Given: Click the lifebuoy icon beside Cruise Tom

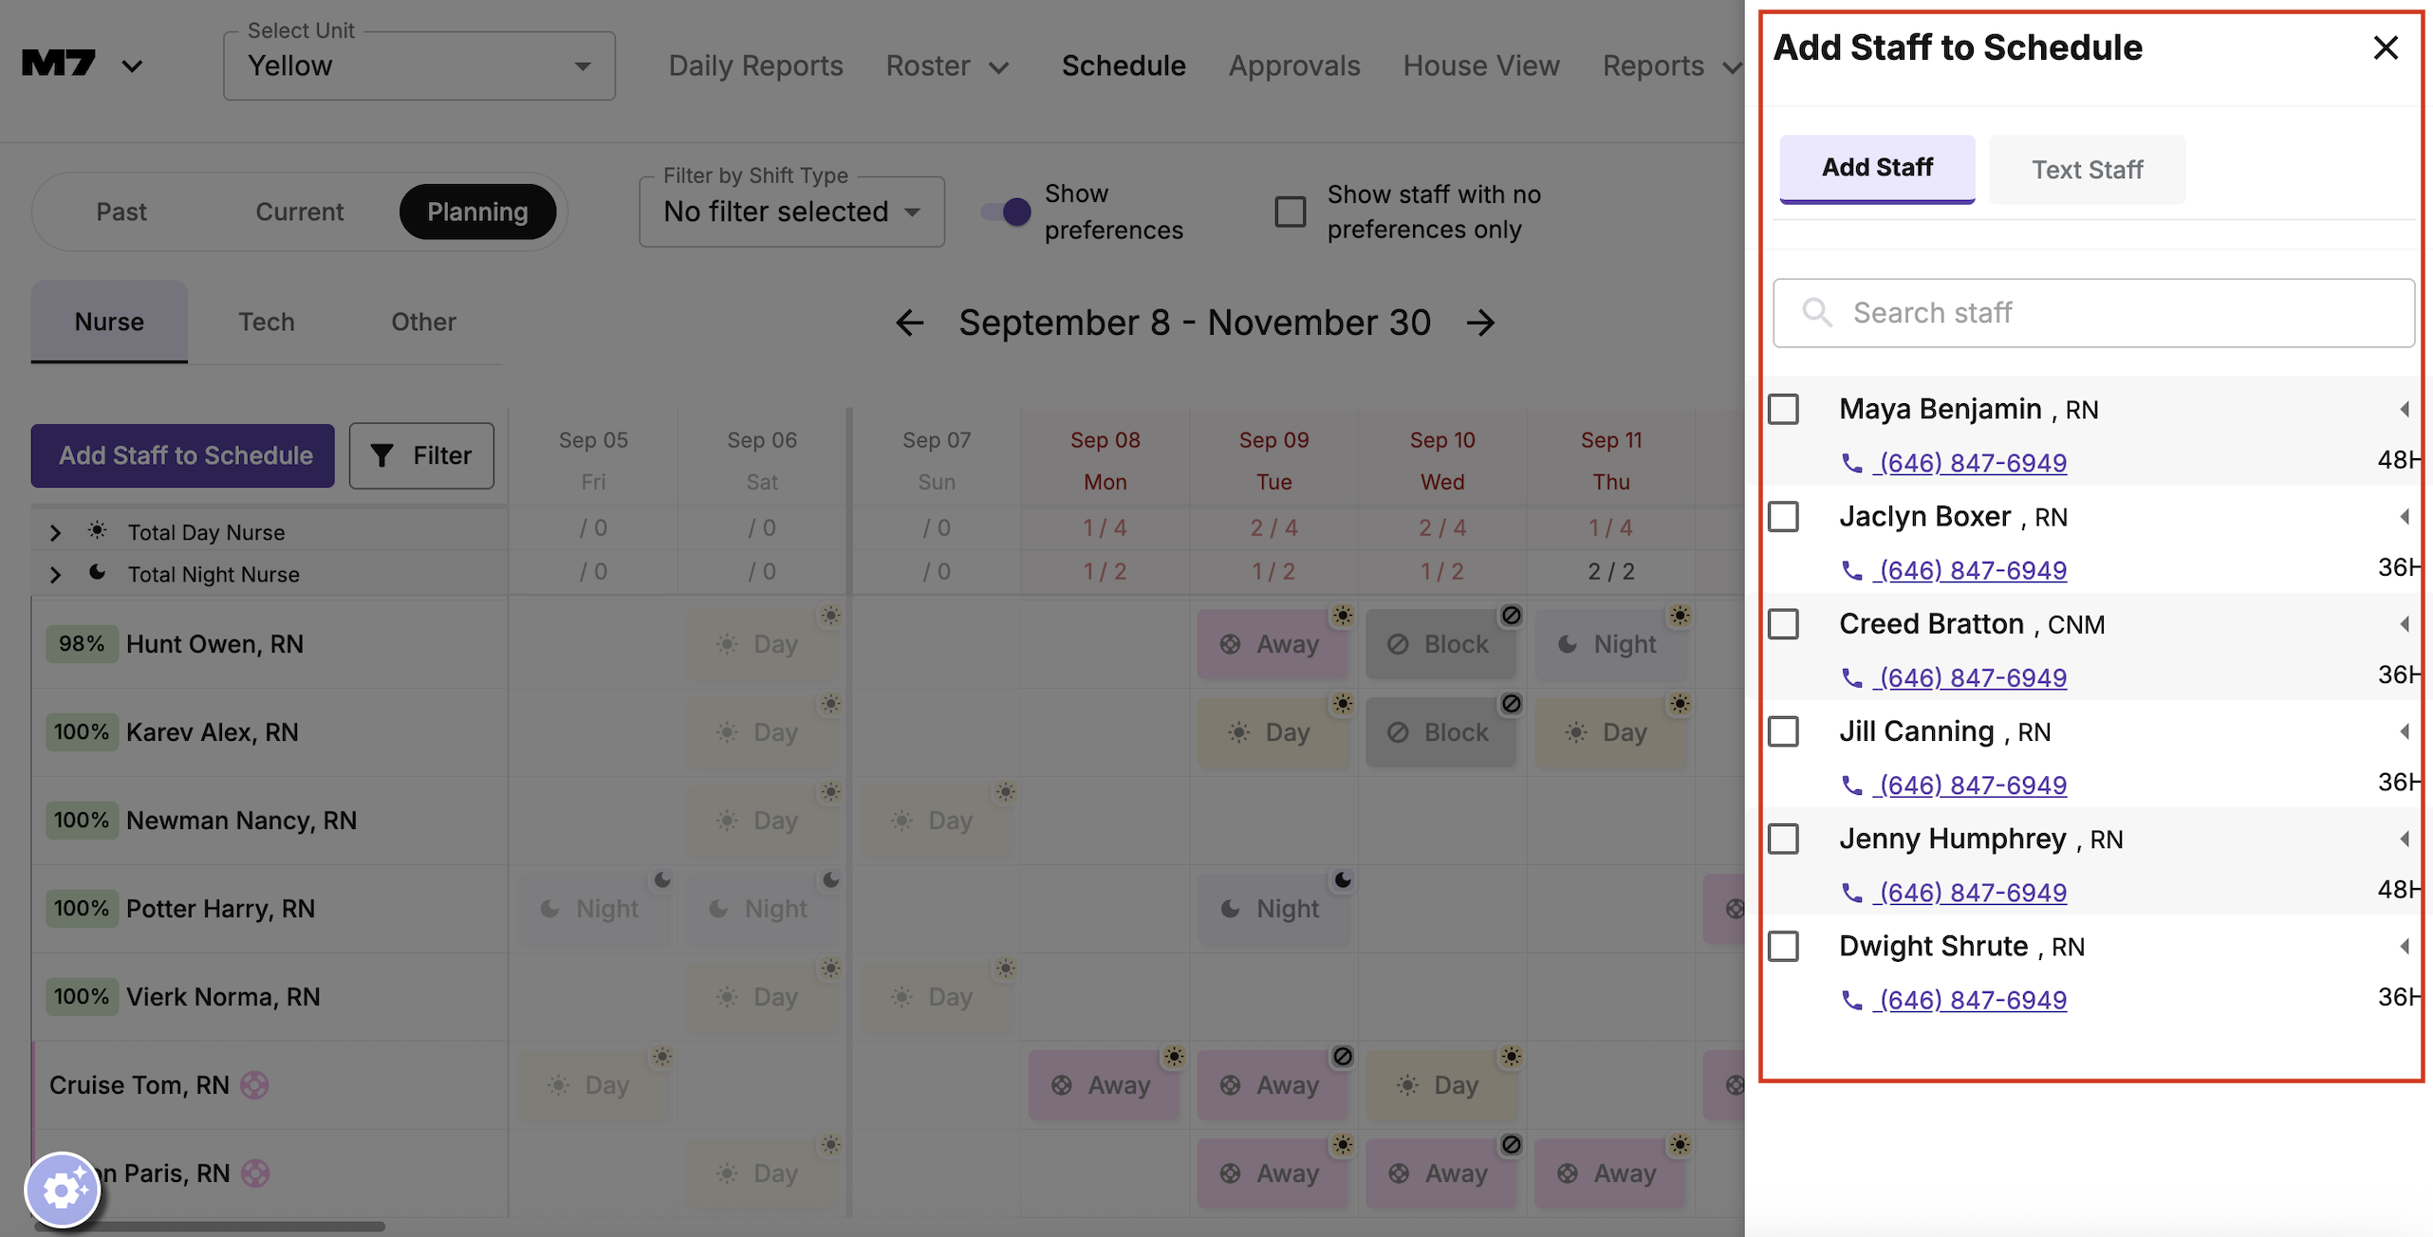Looking at the screenshot, I should [x=254, y=1084].
